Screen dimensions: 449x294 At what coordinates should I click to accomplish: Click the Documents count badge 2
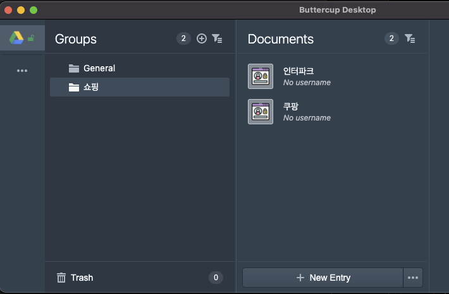[391, 38]
